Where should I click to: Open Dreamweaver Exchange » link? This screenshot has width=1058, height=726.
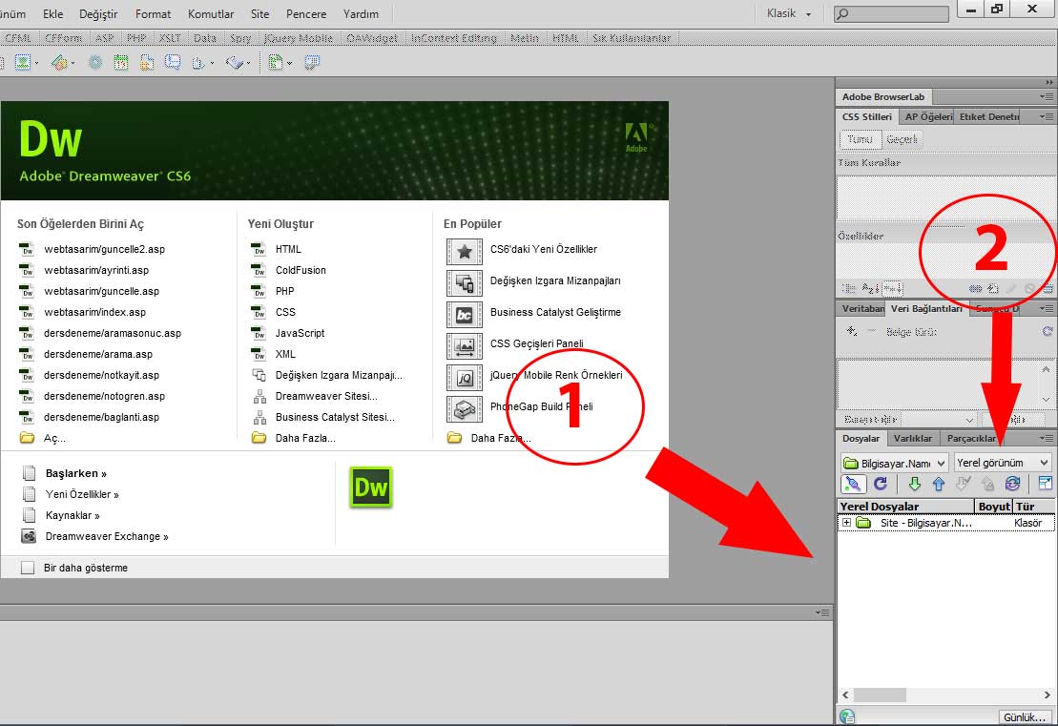tap(107, 537)
